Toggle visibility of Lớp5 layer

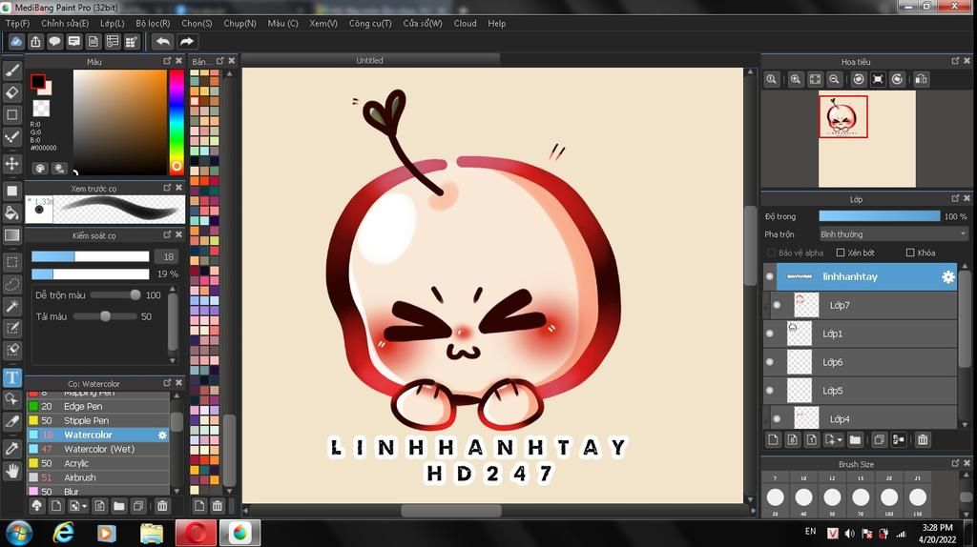click(x=770, y=391)
